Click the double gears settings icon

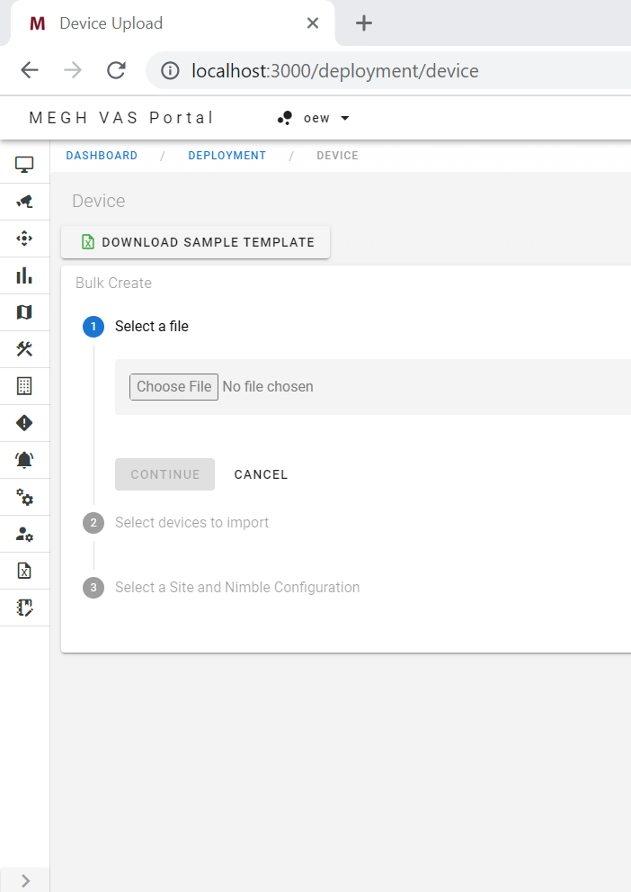[x=24, y=497]
